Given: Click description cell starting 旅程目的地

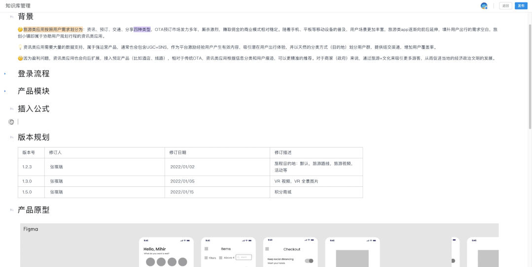Looking at the screenshot, I should [316, 167].
